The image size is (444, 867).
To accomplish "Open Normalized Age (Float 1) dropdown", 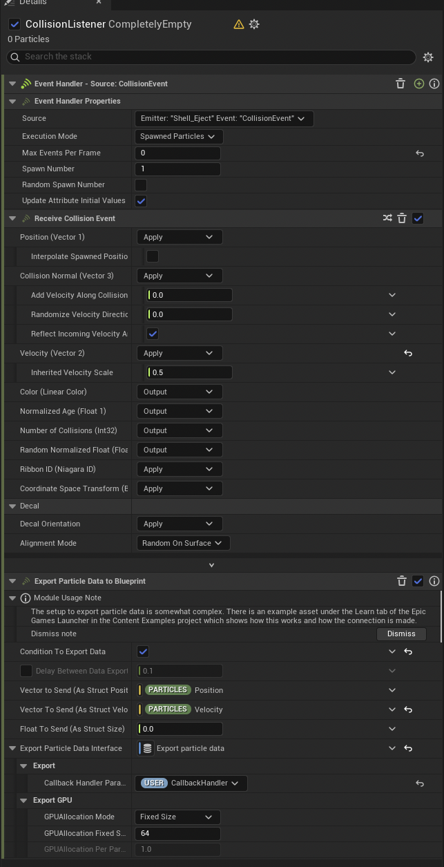I will coord(180,411).
